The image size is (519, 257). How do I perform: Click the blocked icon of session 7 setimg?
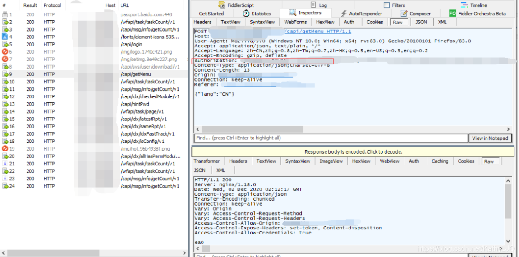tap(5, 59)
